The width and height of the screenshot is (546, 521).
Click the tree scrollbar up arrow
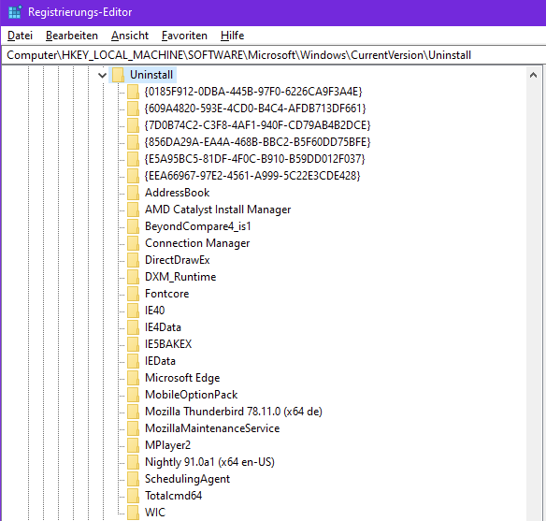coord(533,75)
